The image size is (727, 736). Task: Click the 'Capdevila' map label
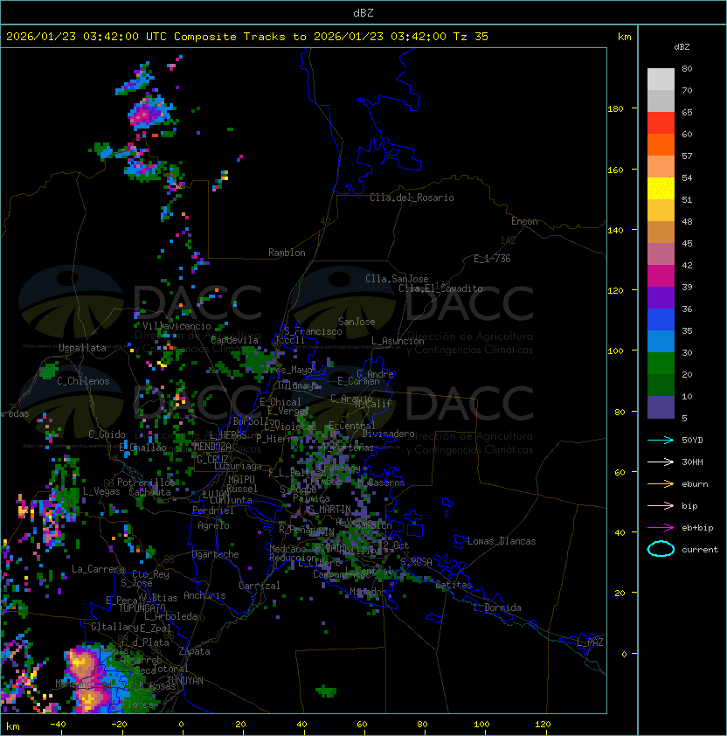[x=235, y=340]
